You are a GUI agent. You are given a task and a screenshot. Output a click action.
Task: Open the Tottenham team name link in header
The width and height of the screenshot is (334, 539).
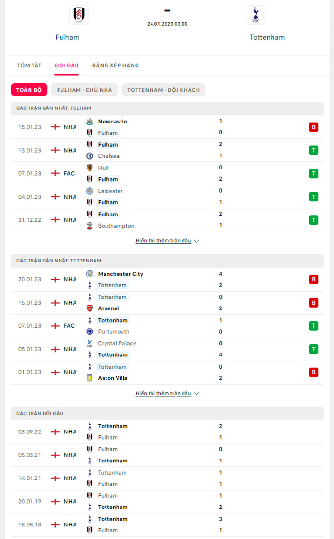(x=267, y=37)
